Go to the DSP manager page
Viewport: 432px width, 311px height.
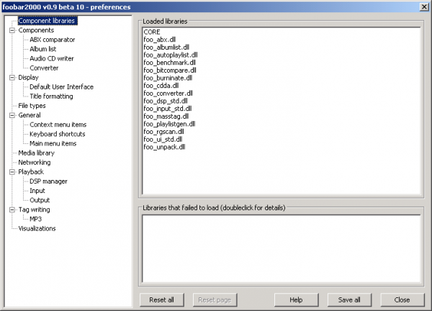point(49,181)
